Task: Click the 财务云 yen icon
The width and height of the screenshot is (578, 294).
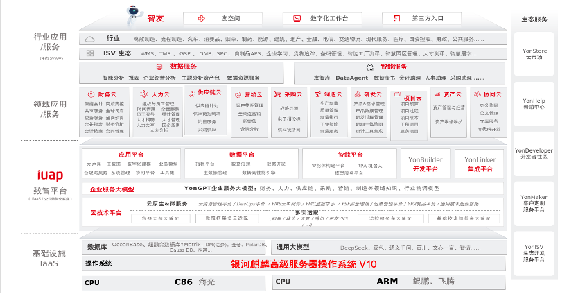Action: tap(91, 94)
